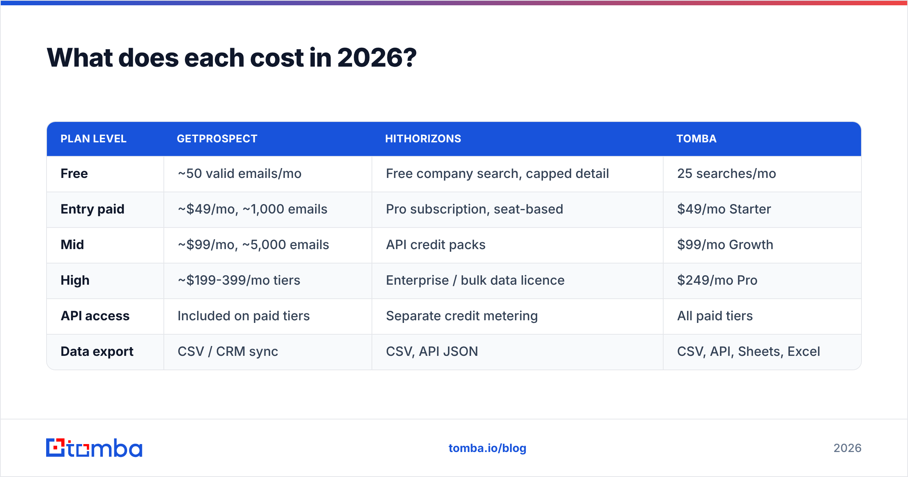This screenshot has height=477, width=908.
Task: Click the tomba logo in the footer
Action: pyautogui.click(x=94, y=448)
